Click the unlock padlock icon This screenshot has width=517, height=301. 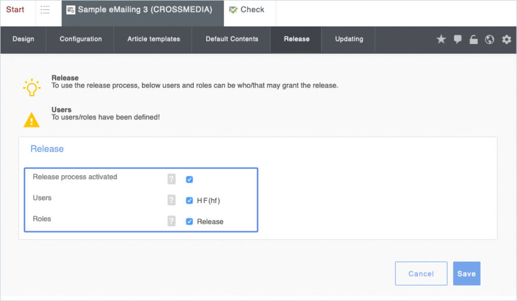473,40
